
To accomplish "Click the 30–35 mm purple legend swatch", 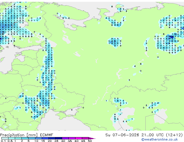I will 65,138.
